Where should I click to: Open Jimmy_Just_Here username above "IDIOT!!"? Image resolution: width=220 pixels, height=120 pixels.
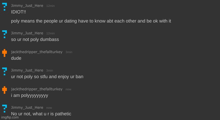coord(27,6)
